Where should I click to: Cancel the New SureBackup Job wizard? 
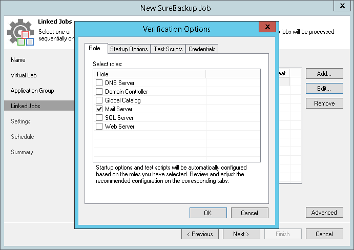coord(324,234)
